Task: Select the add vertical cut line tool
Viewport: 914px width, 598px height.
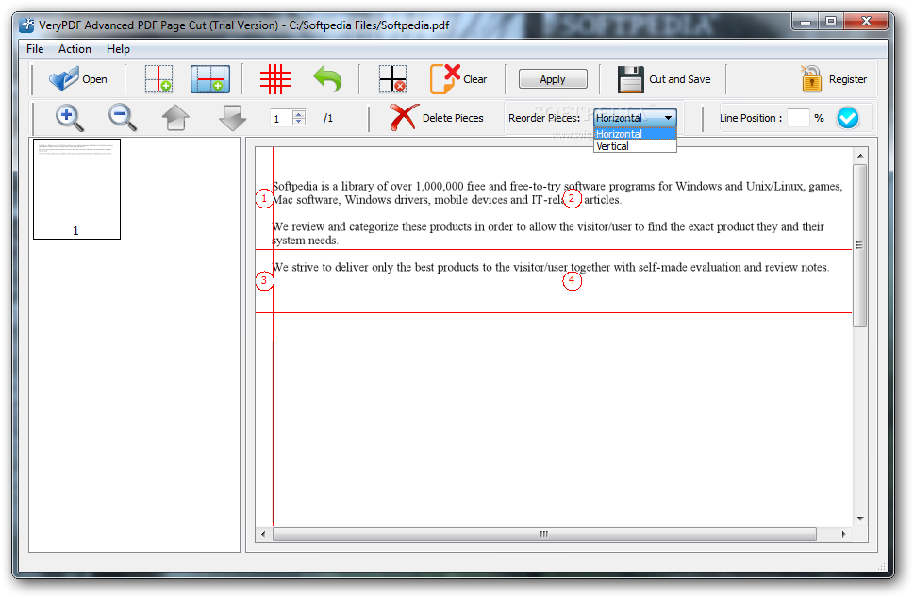Action: [158, 78]
